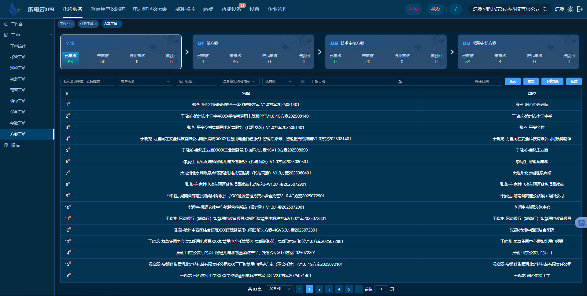The image size is (587, 296).
Task: Open the 客户需求 dropdown
Action: pos(145,82)
